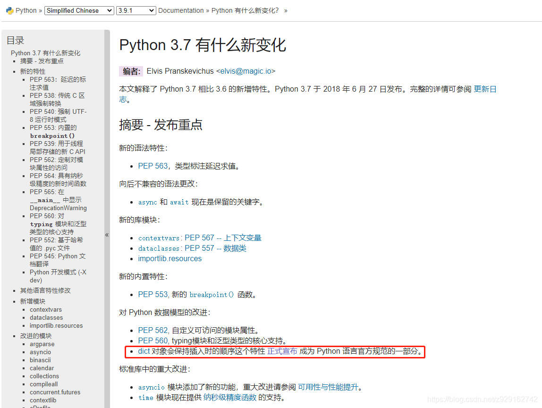
Task: Click the await keyword link
Action: (x=179, y=202)
